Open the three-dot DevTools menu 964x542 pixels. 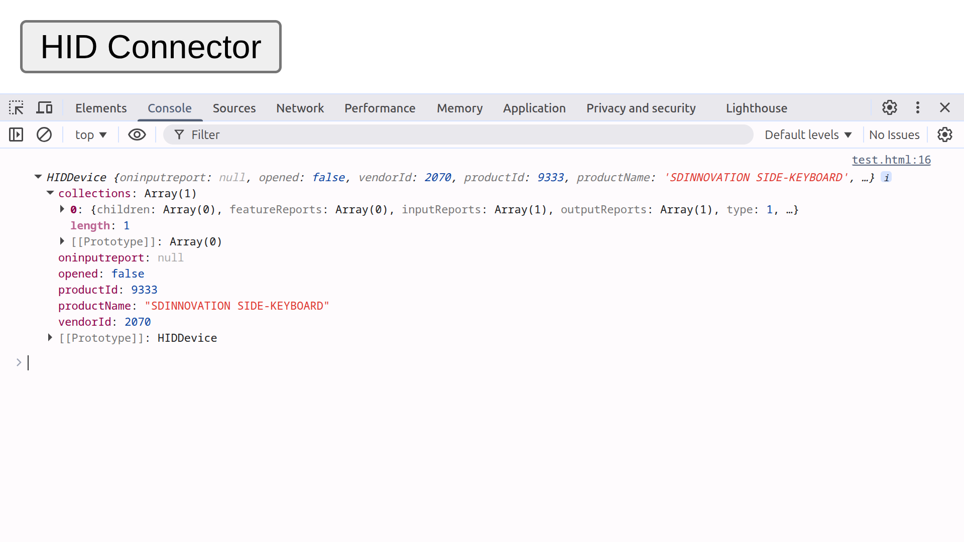(918, 108)
